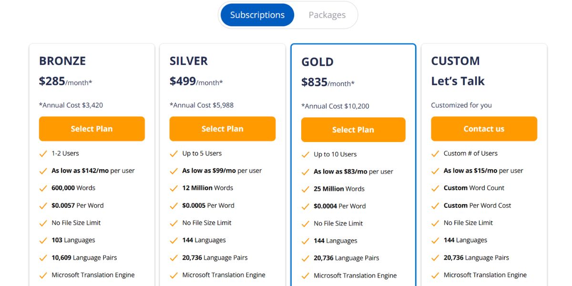Click checkmark beside 600,000 Words
Viewport: 572px width, 286px height.
point(43,188)
